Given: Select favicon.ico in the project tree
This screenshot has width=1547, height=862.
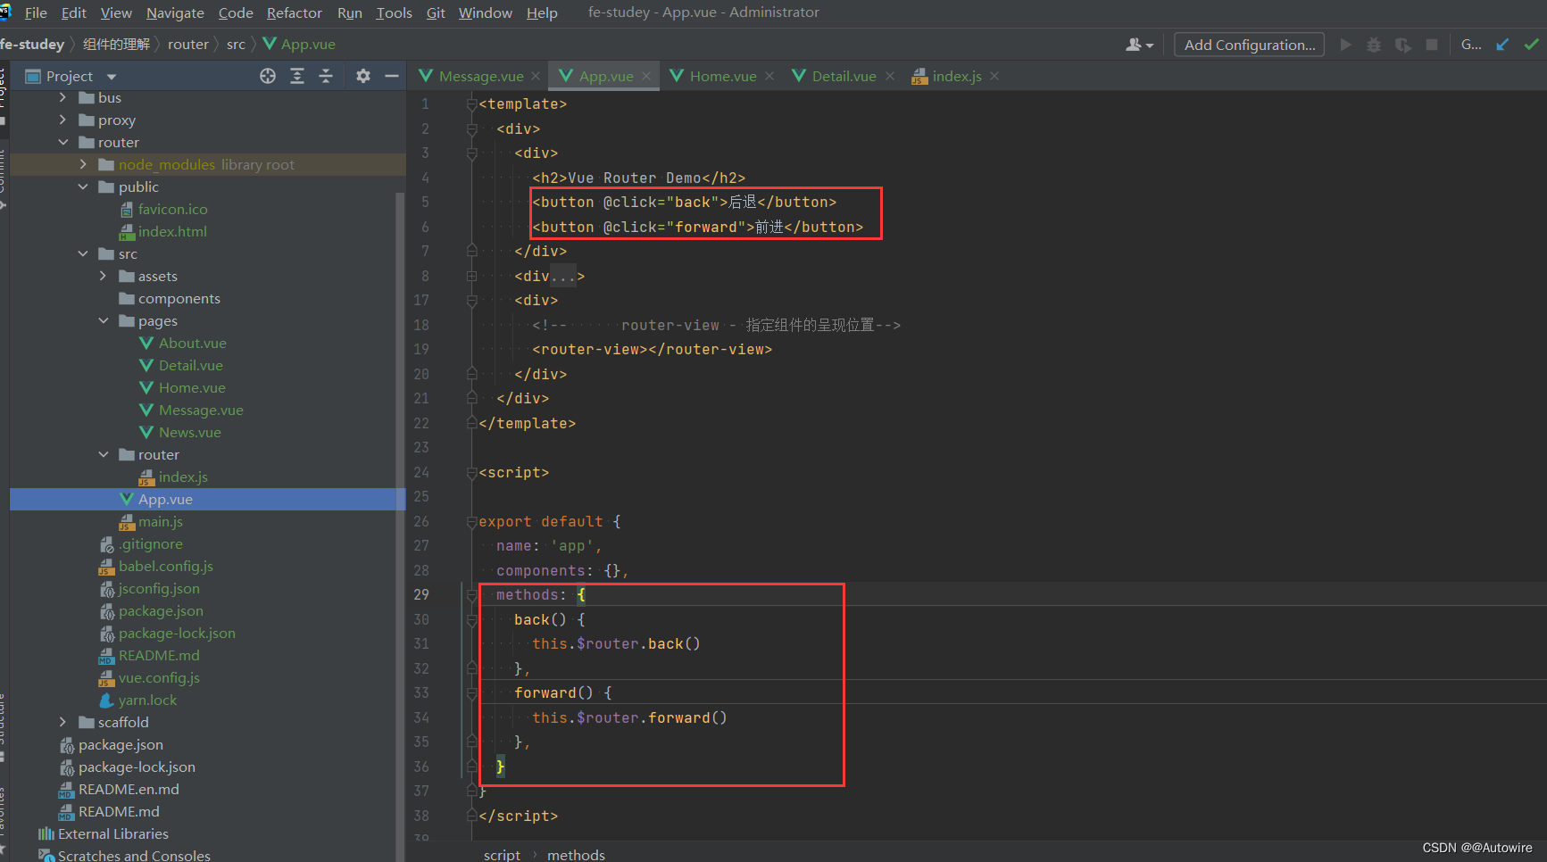Looking at the screenshot, I should 172,209.
